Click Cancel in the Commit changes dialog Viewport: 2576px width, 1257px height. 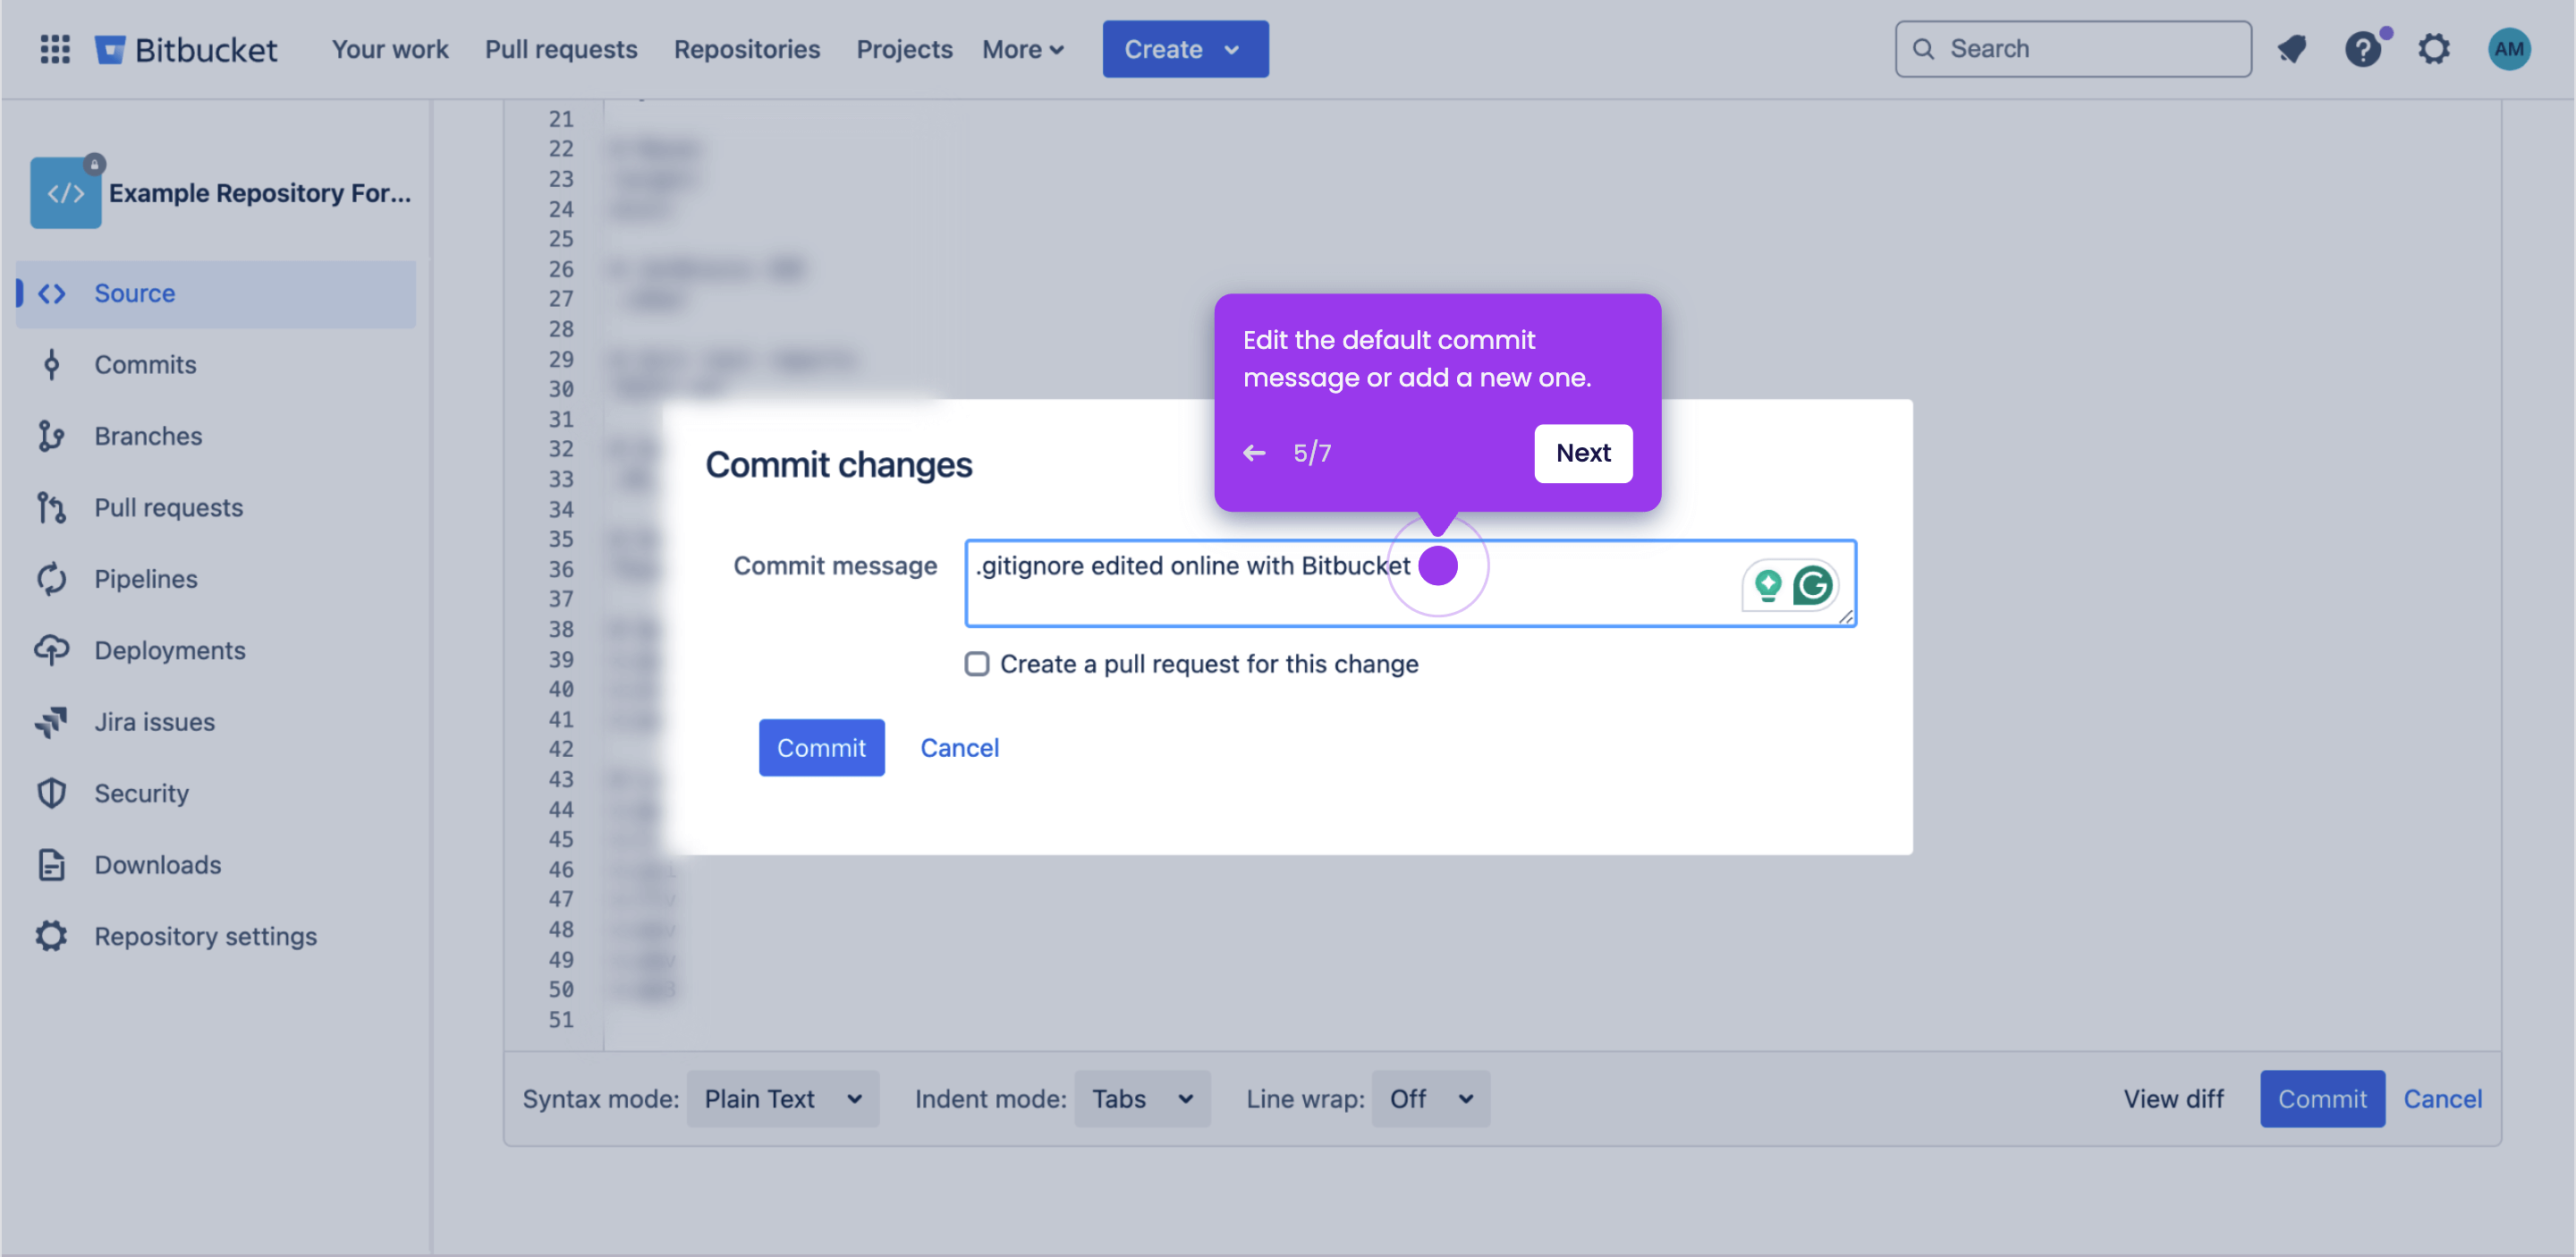(959, 748)
